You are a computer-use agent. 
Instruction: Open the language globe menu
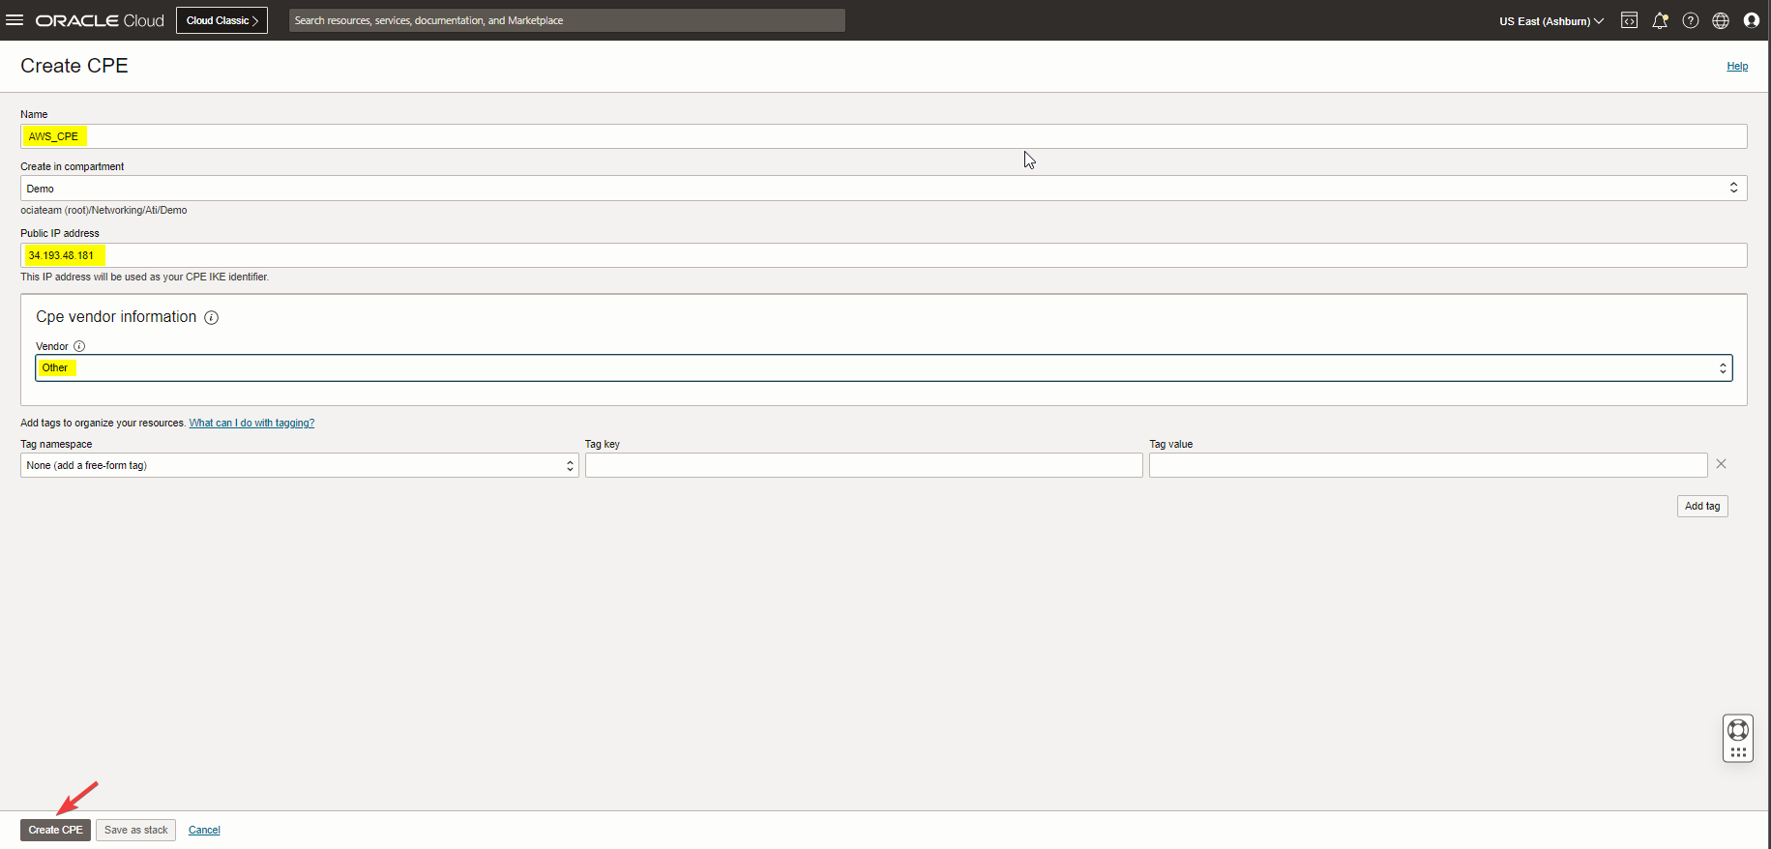1721,20
